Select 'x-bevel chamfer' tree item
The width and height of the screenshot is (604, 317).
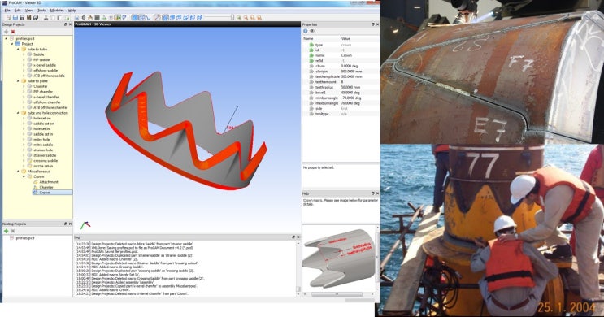pyautogui.click(x=46, y=97)
